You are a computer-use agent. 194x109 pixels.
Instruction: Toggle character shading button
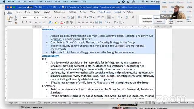point(67,22)
